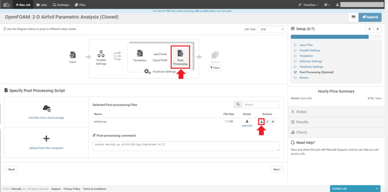
Task: Open the Desktops page
Action: [61, 5]
